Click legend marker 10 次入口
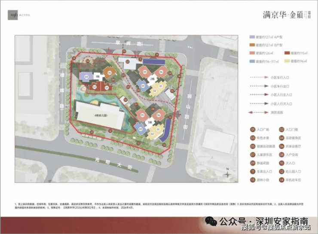This screenshot has height=234, width=318. [x=282, y=163]
